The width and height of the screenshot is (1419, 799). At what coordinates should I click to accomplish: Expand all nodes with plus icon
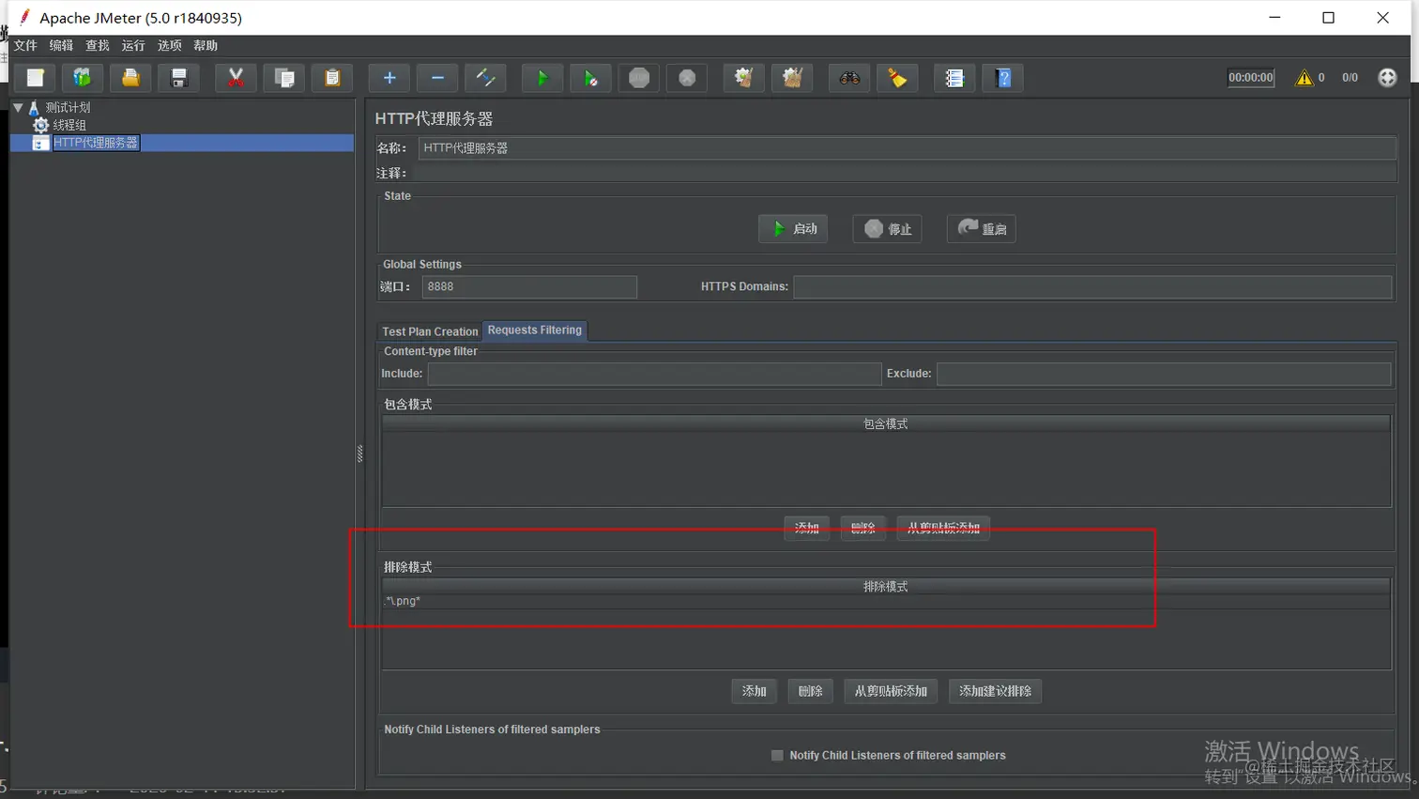click(389, 78)
